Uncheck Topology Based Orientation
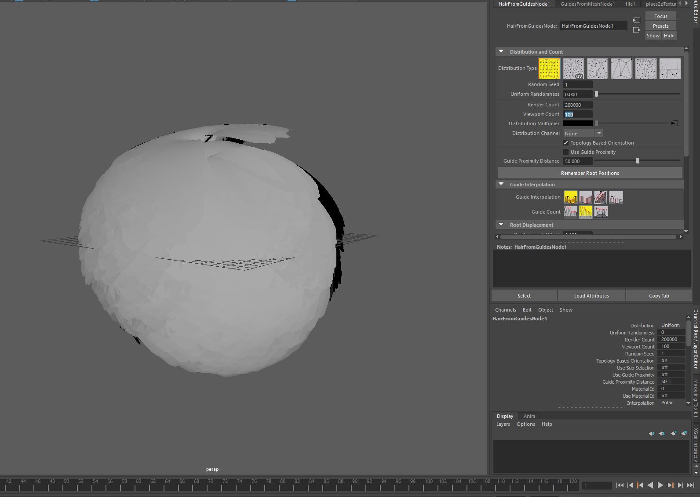 (566, 143)
